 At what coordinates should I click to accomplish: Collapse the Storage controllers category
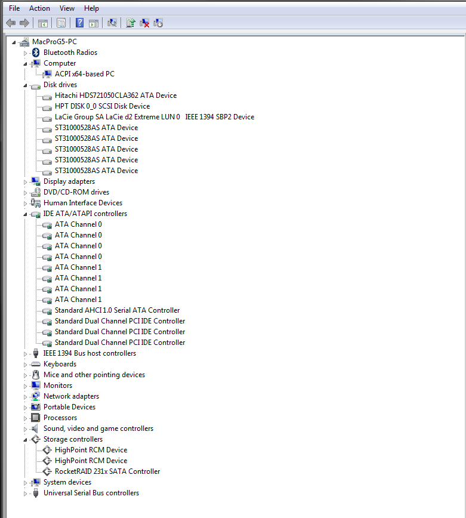click(x=25, y=440)
